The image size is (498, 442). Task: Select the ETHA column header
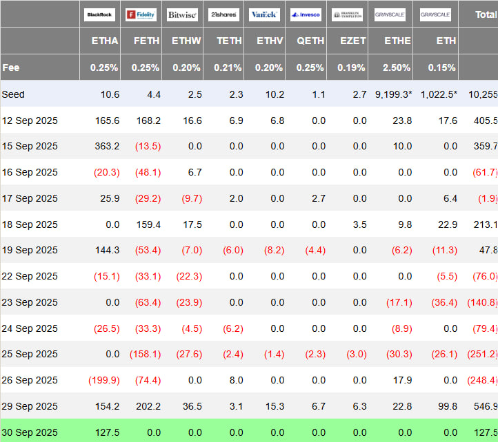coord(105,41)
